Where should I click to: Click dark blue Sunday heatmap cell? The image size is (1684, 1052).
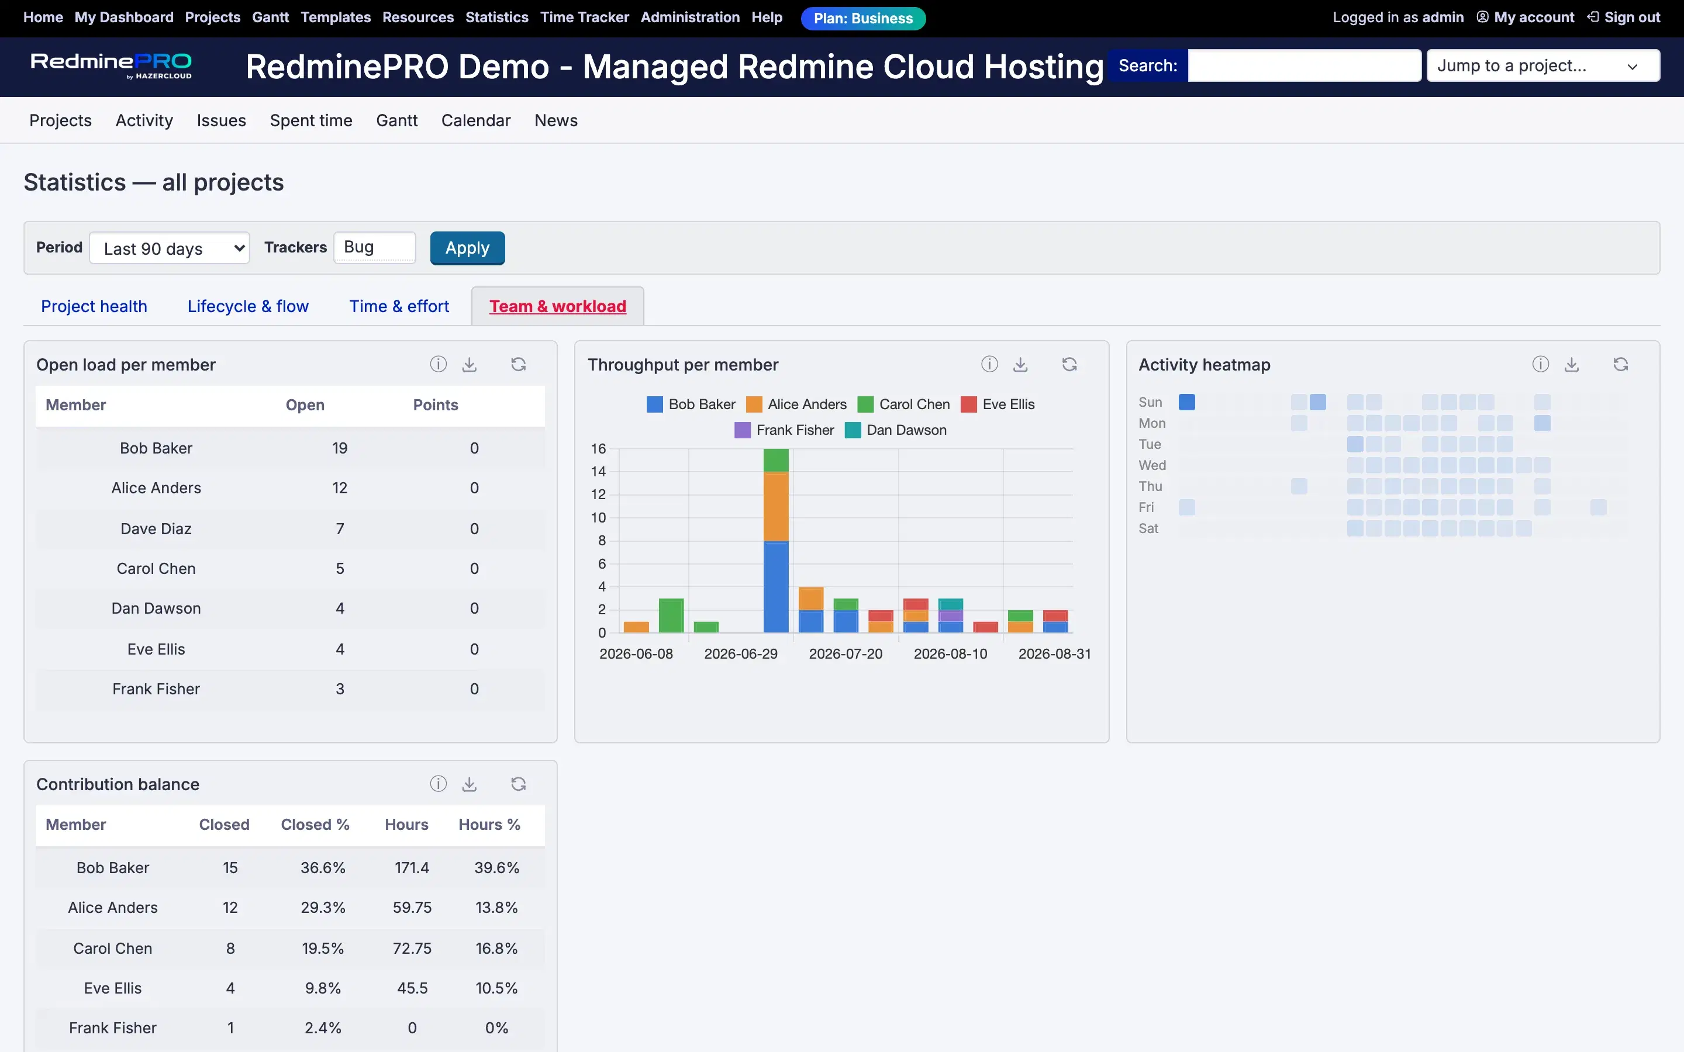[1186, 402]
